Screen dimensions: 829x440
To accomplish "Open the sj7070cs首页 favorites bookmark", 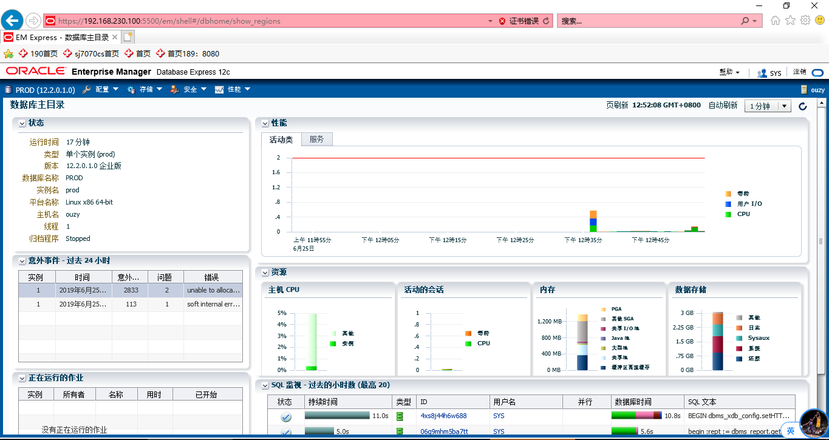I will tap(91, 53).
